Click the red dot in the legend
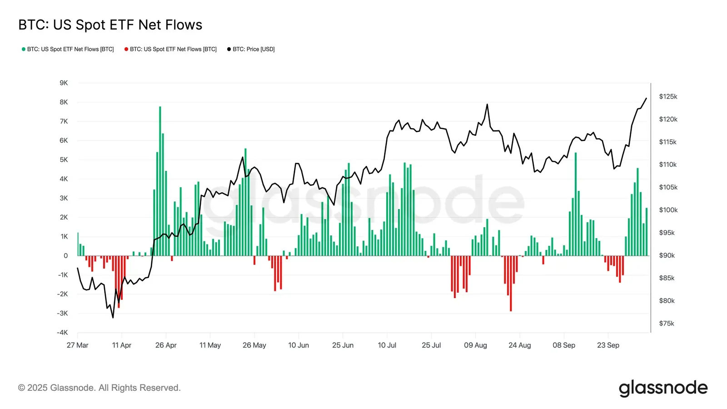 (126, 49)
